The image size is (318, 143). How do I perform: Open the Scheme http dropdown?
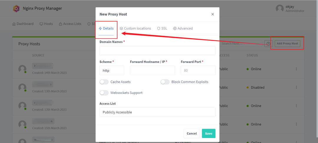point(112,70)
